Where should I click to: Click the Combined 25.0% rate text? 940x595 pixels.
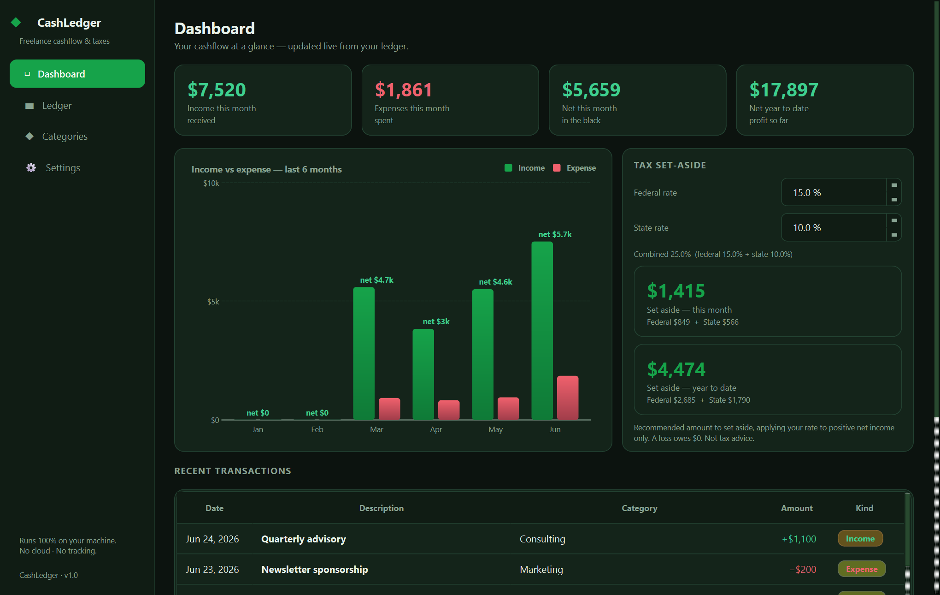pyautogui.click(x=713, y=254)
